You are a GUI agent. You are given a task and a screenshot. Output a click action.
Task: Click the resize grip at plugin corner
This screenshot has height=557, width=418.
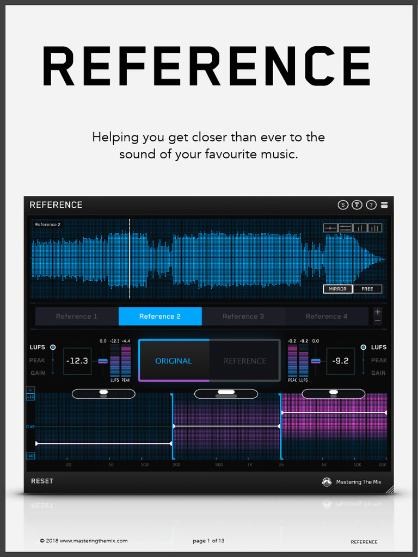point(390,490)
